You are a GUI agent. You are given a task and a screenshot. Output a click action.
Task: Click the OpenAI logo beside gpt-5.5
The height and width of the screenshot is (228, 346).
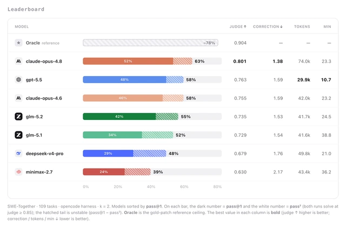18,79
